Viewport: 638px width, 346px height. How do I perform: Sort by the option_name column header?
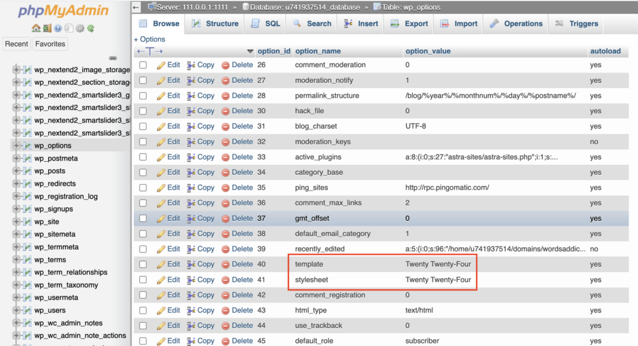pyautogui.click(x=318, y=51)
